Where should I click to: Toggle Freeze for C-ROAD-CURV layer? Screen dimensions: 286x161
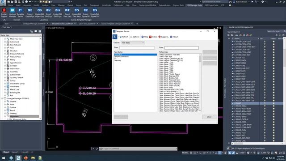(273, 130)
